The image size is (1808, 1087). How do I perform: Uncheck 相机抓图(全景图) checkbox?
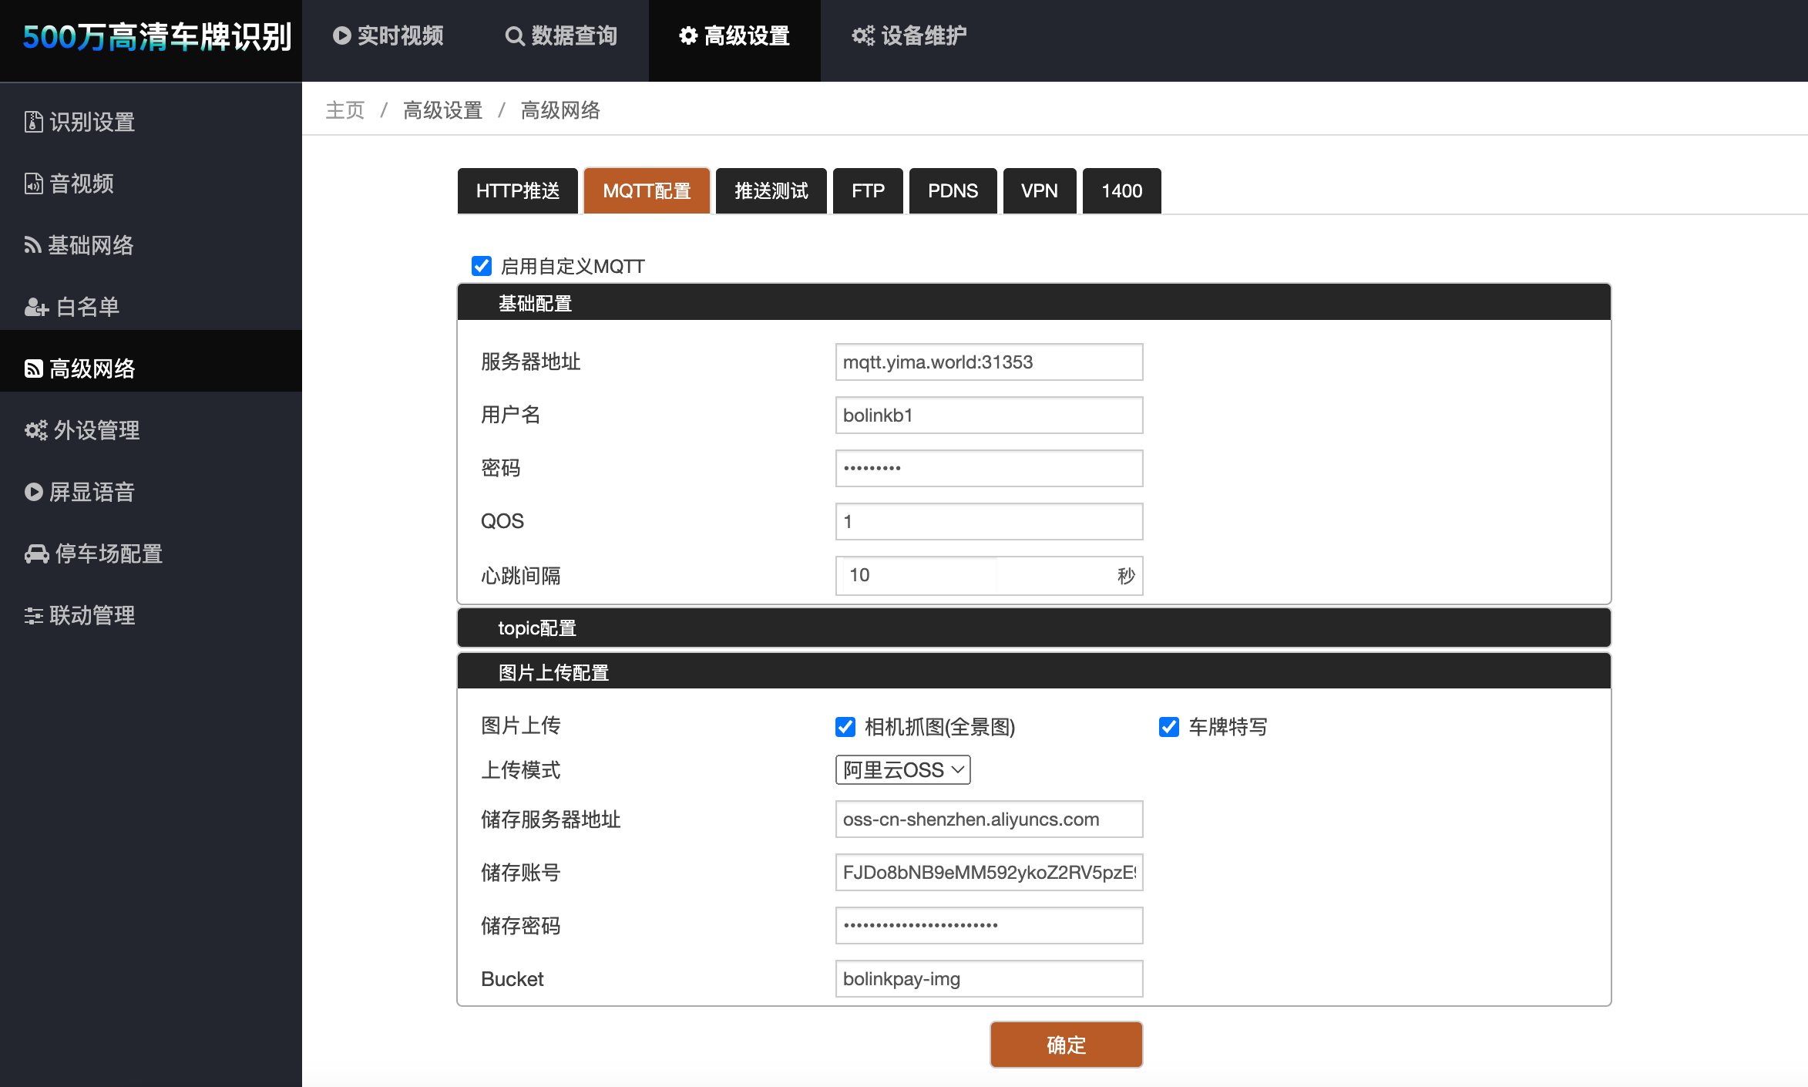pos(845,727)
